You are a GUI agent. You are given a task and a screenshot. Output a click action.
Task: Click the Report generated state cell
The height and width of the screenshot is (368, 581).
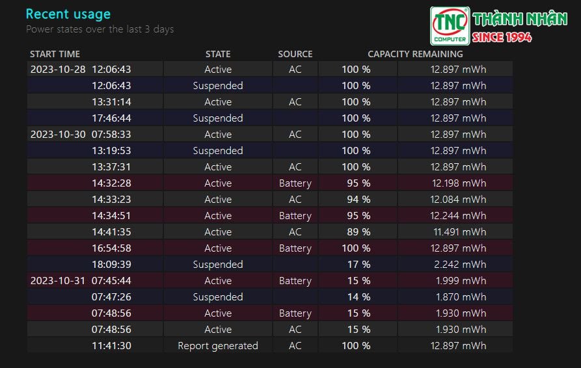218,346
